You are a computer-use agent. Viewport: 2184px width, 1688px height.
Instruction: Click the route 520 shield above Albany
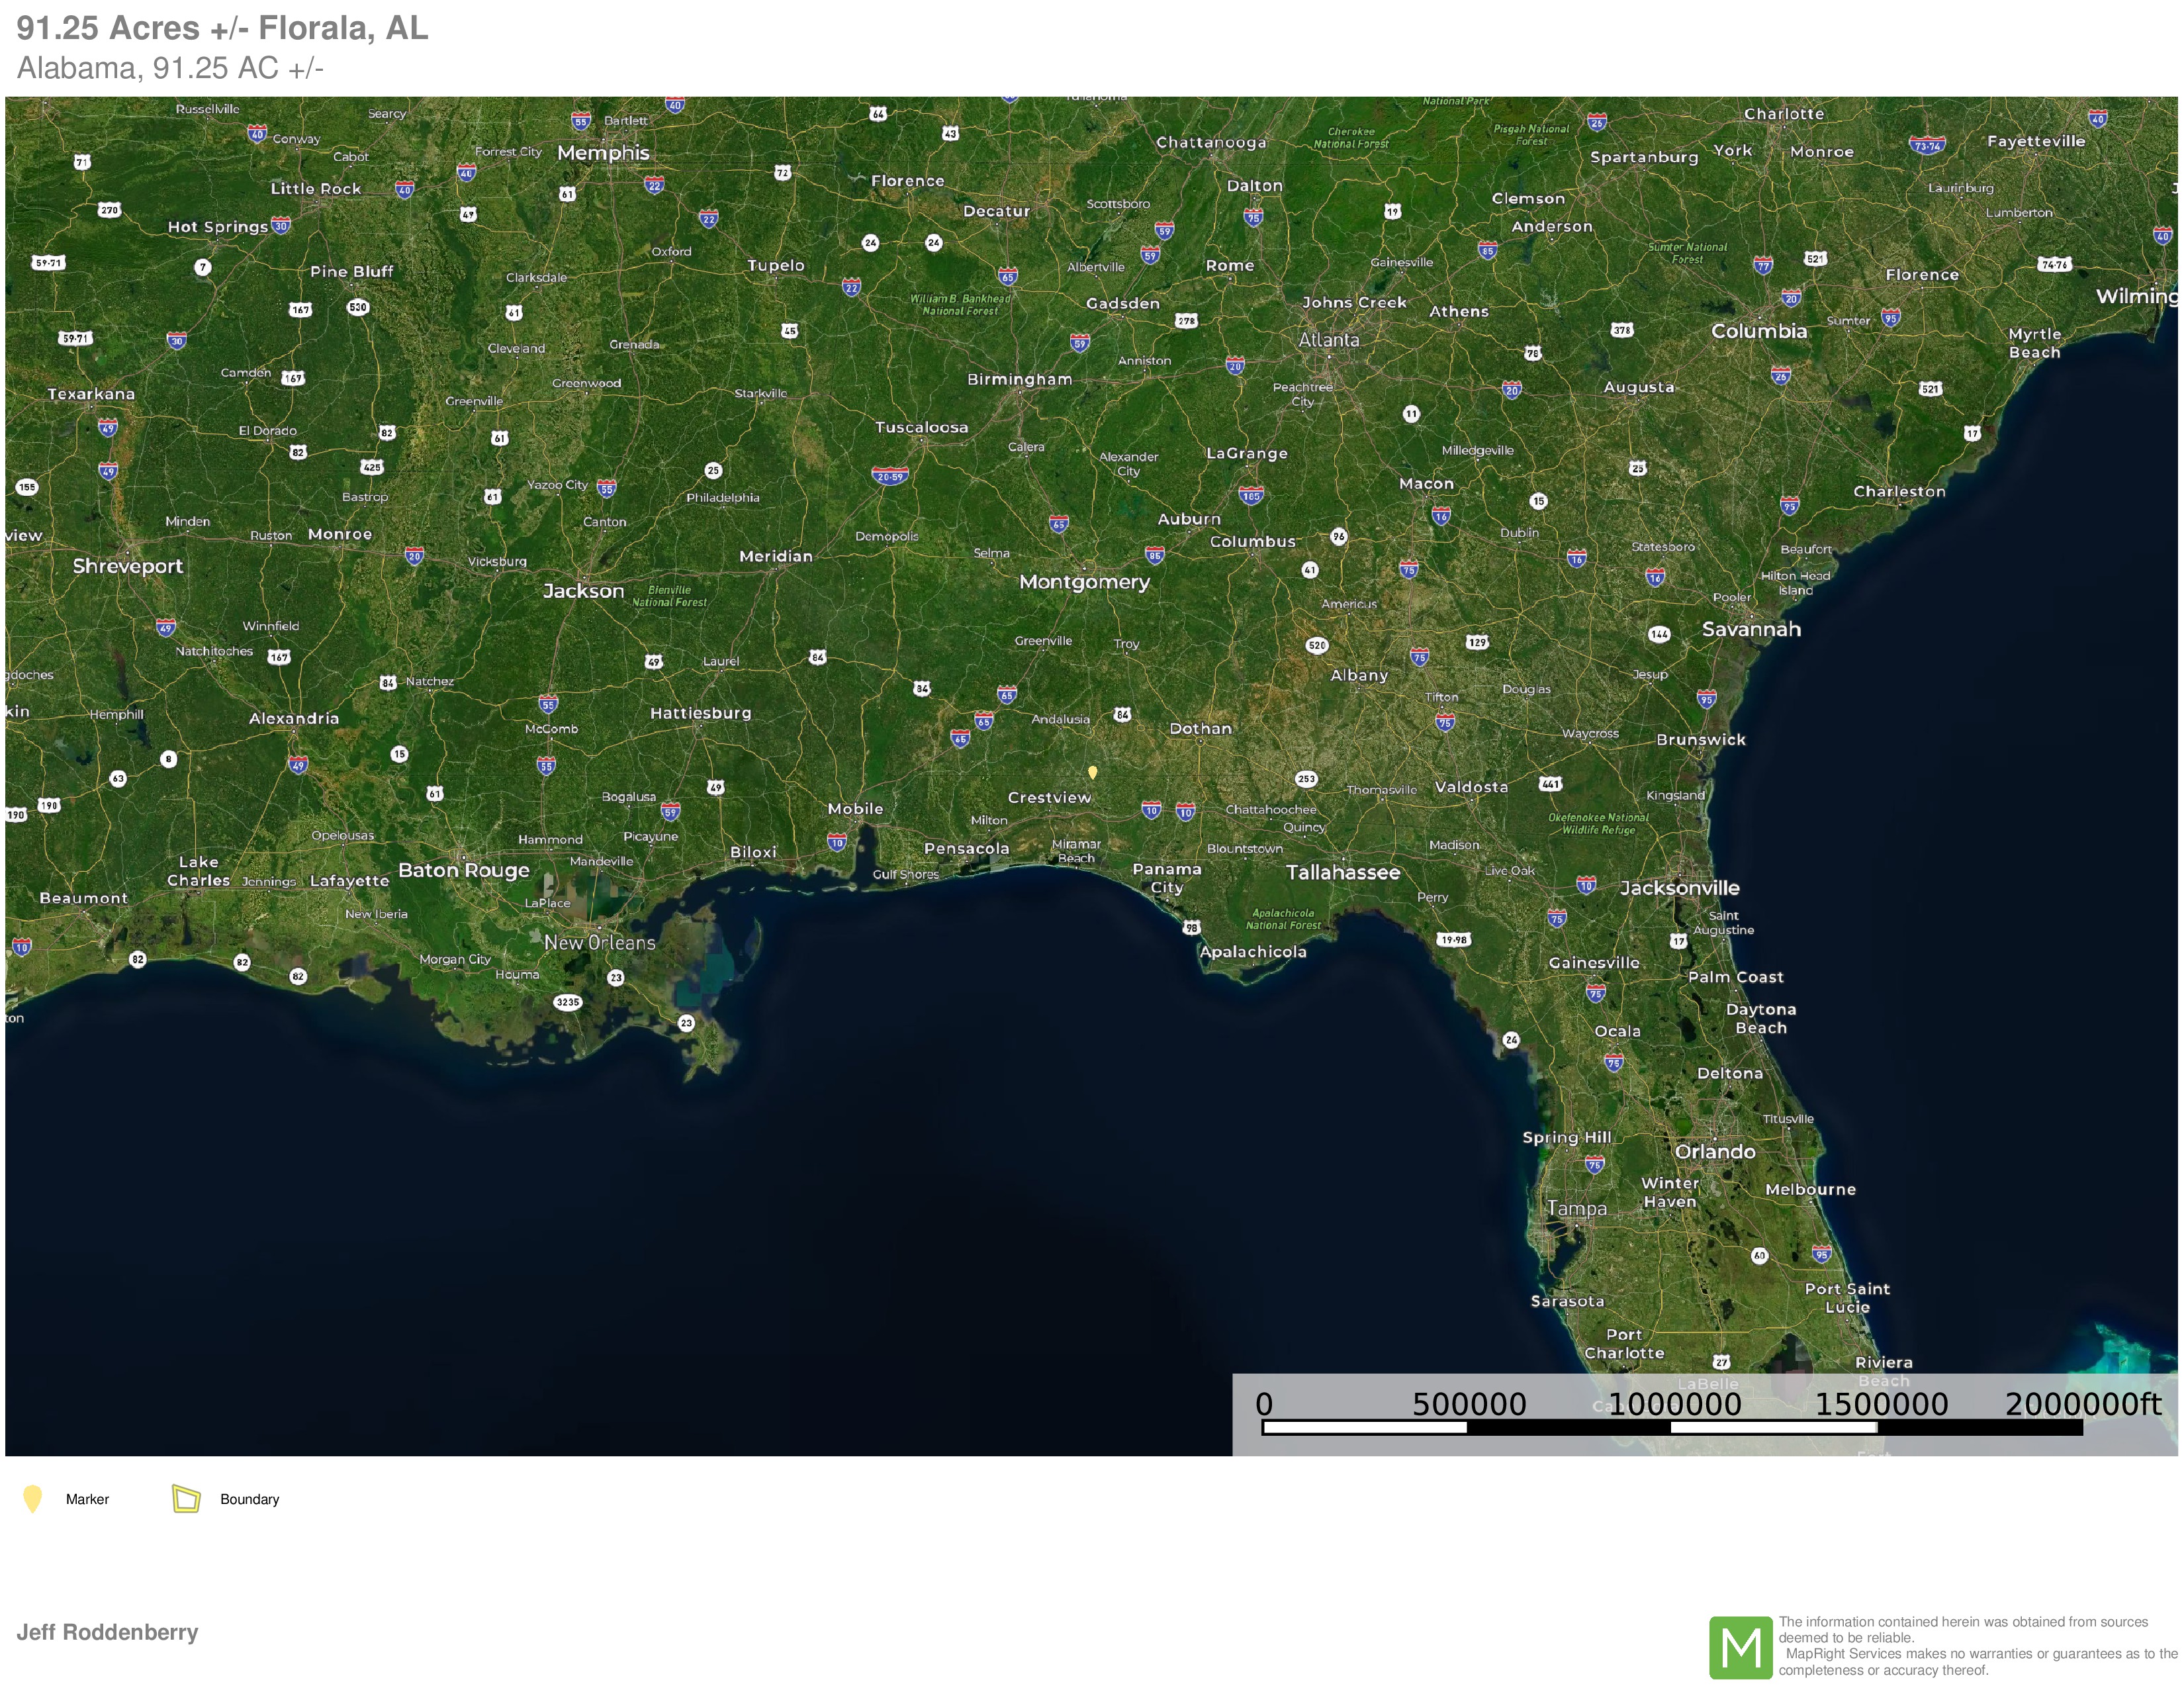[x=1317, y=645]
